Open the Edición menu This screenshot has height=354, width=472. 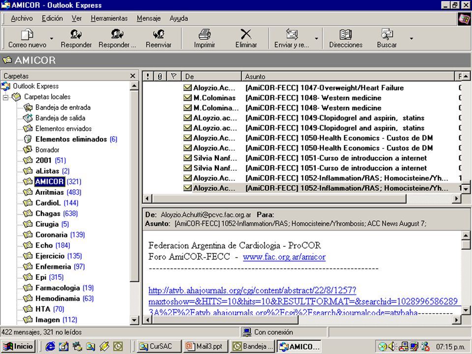coord(53,18)
